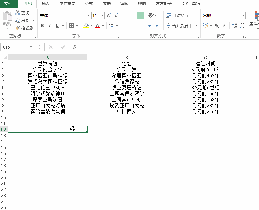Image resolution: width=259 pixels, height=210 pixels.
Task: Increase decimal places
Action: (234, 26)
